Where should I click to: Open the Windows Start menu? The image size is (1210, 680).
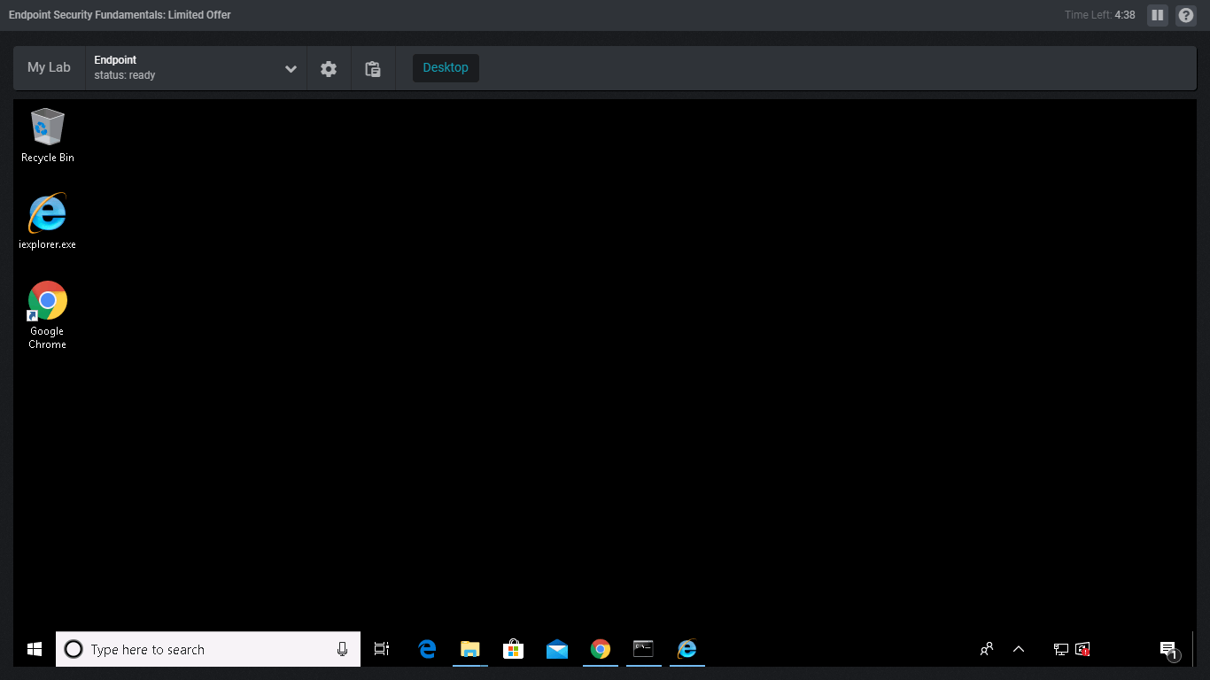tap(35, 649)
